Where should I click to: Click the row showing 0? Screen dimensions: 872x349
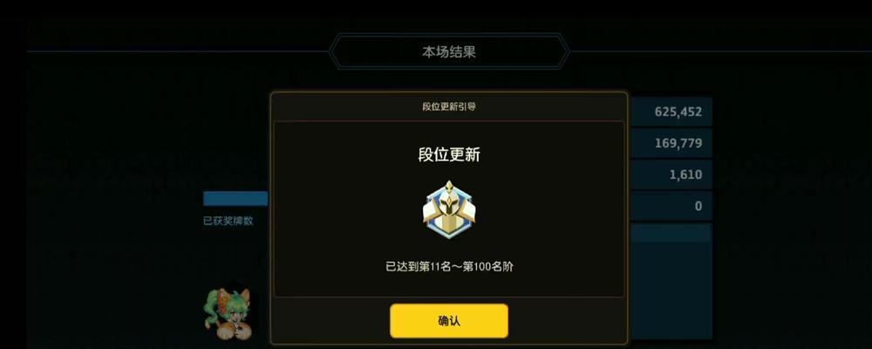coord(671,206)
